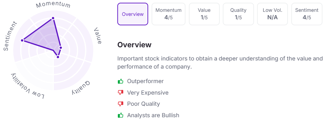Click the red thumbs-down beside Poor Quality
Image resolution: width=333 pixels, height=126 pixels.
(x=120, y=104)
